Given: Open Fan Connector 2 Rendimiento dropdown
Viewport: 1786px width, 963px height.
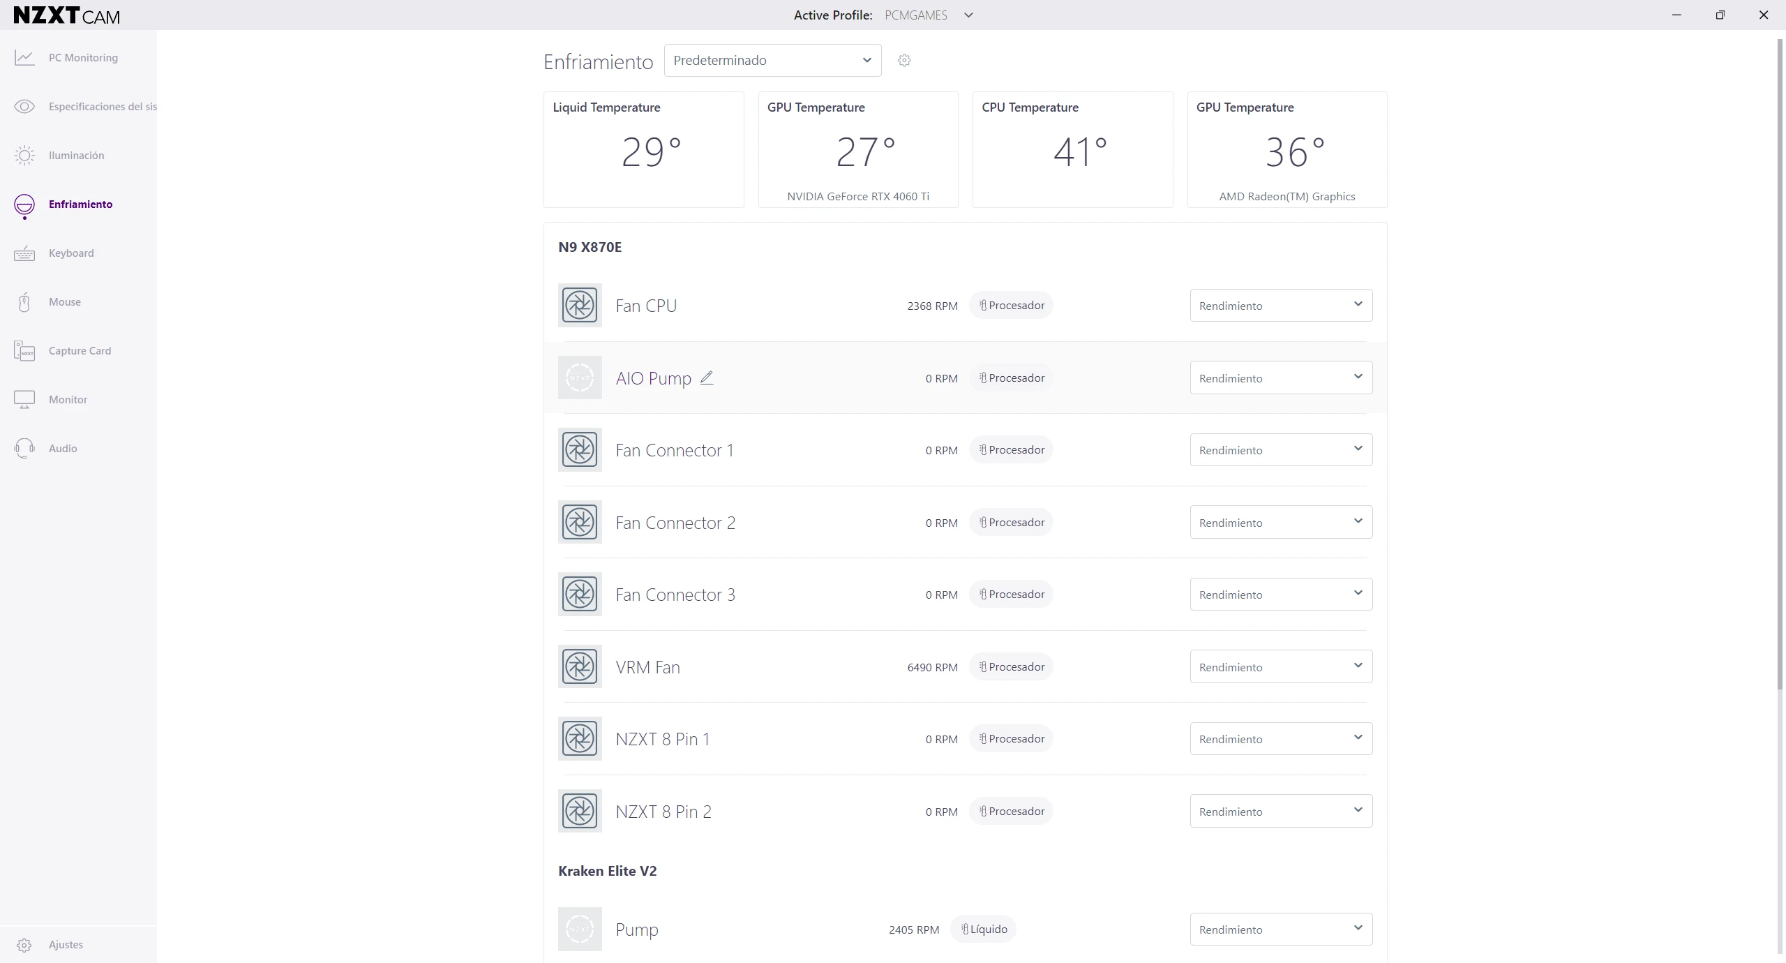Looking at the screenshot, I should pyautogui.click(x=1281, y=522).
